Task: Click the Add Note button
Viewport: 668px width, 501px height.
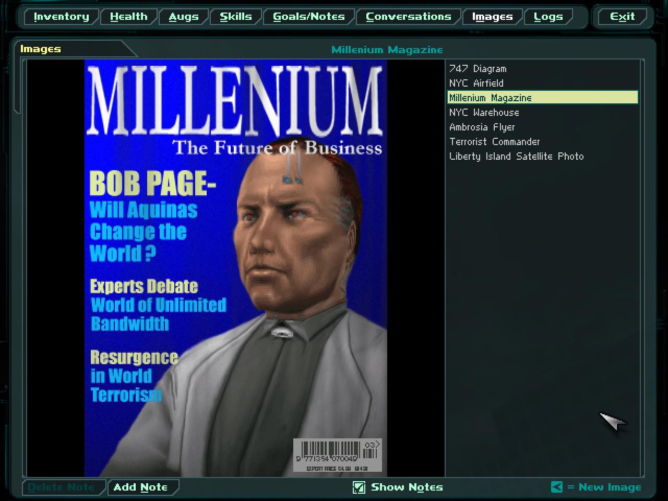Action: (x=140, y=487)
